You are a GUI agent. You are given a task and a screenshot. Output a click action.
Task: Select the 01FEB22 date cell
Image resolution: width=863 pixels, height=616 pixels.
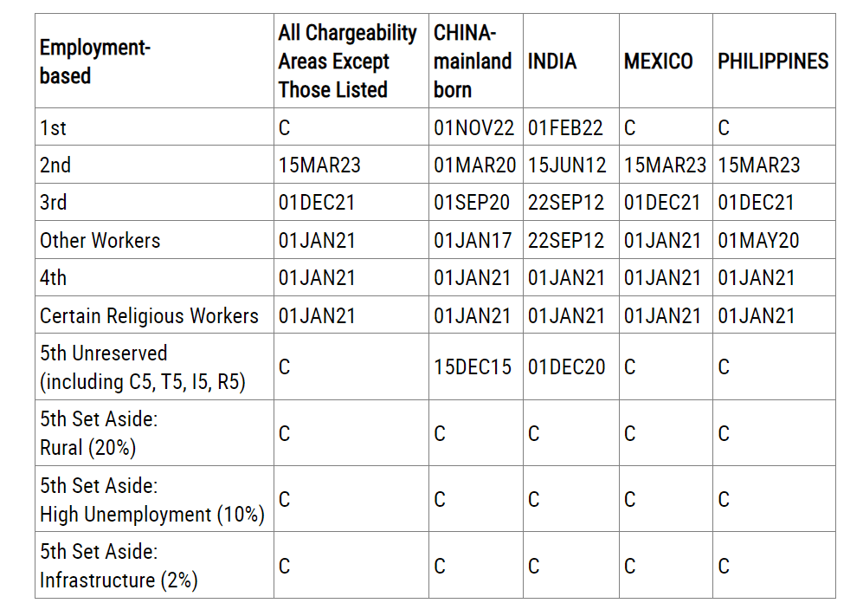(x=565, y=128)
